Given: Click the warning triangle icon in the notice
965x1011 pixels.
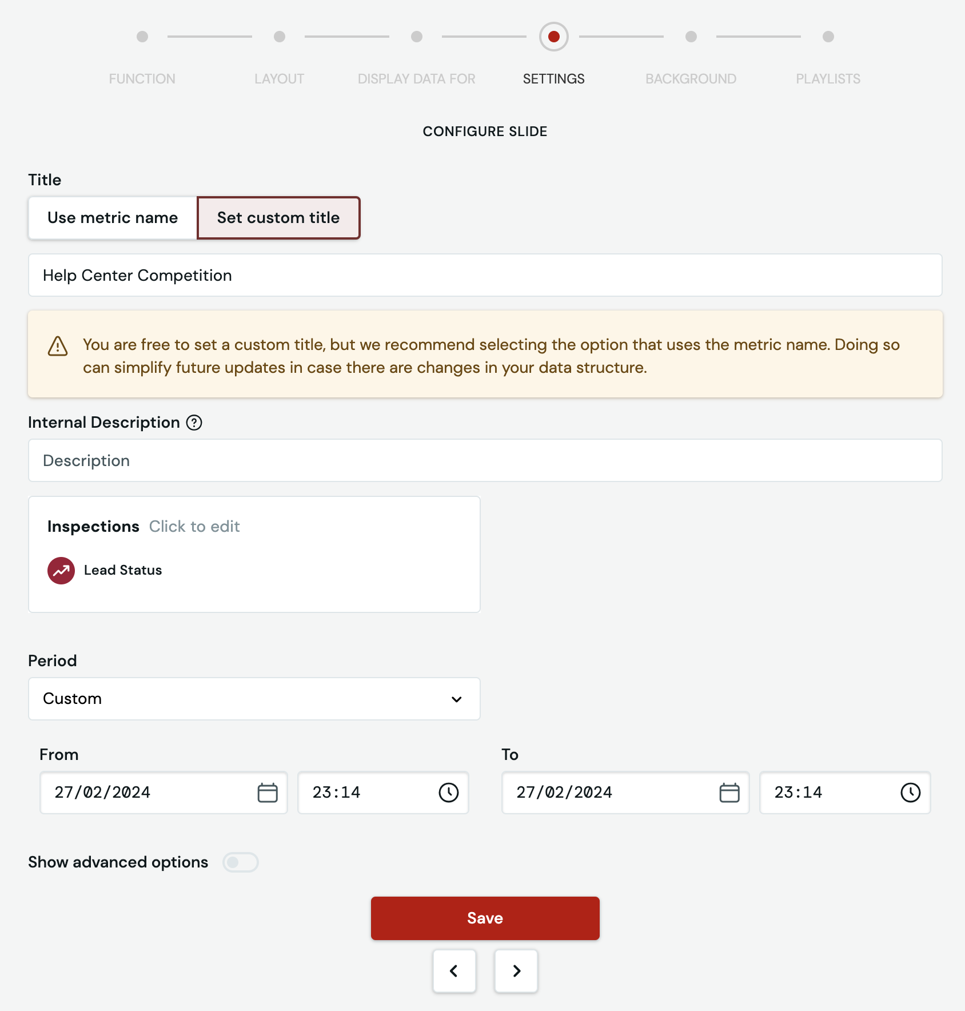Looking at the screenshot, I should pos(58,346).
